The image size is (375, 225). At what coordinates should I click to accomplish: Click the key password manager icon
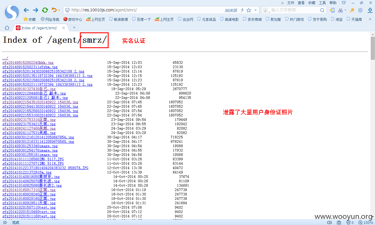[352, 10]
